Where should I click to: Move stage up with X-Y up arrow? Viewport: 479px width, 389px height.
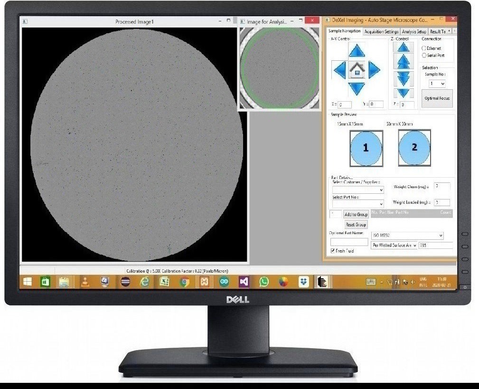tap(356, 50)
